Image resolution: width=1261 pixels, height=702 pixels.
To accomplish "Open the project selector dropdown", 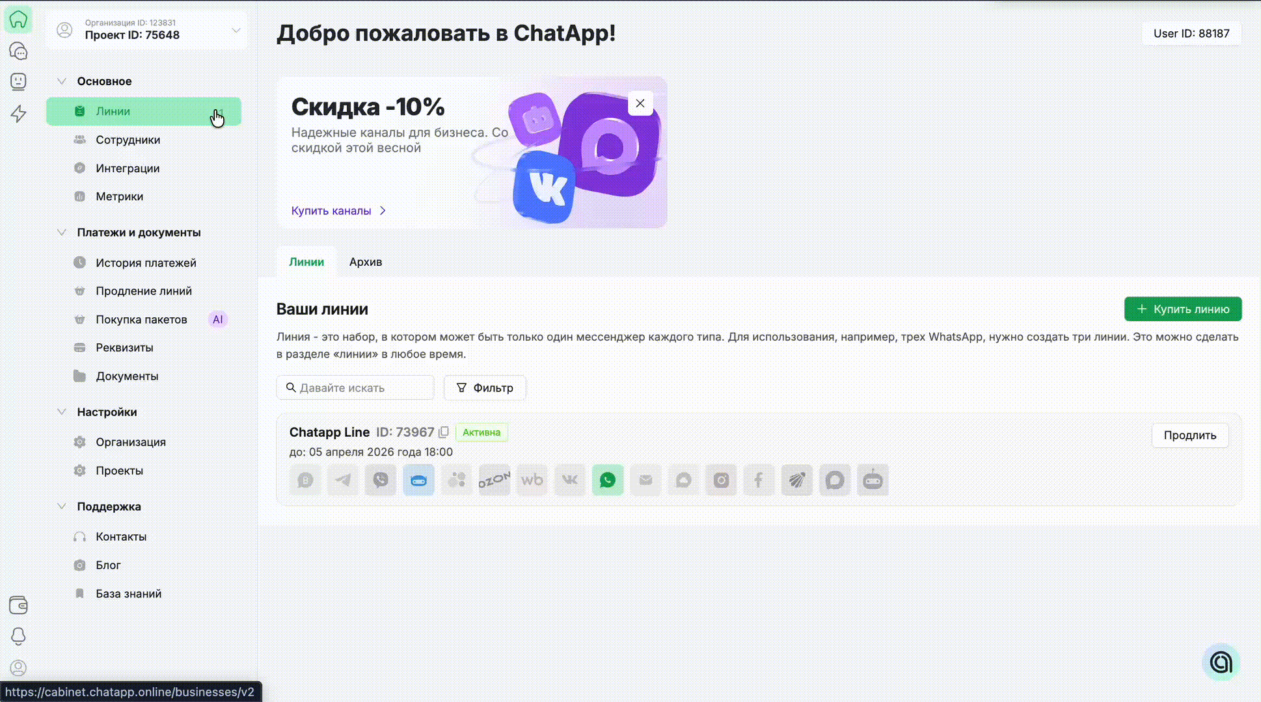I will point(236,30).
